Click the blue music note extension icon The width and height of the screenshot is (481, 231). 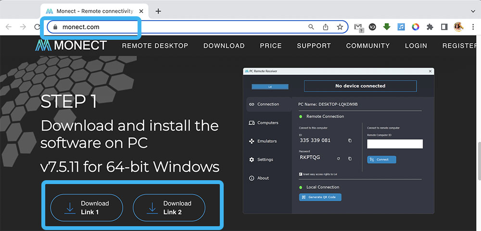pyautogui.click(x=401, y=27)
